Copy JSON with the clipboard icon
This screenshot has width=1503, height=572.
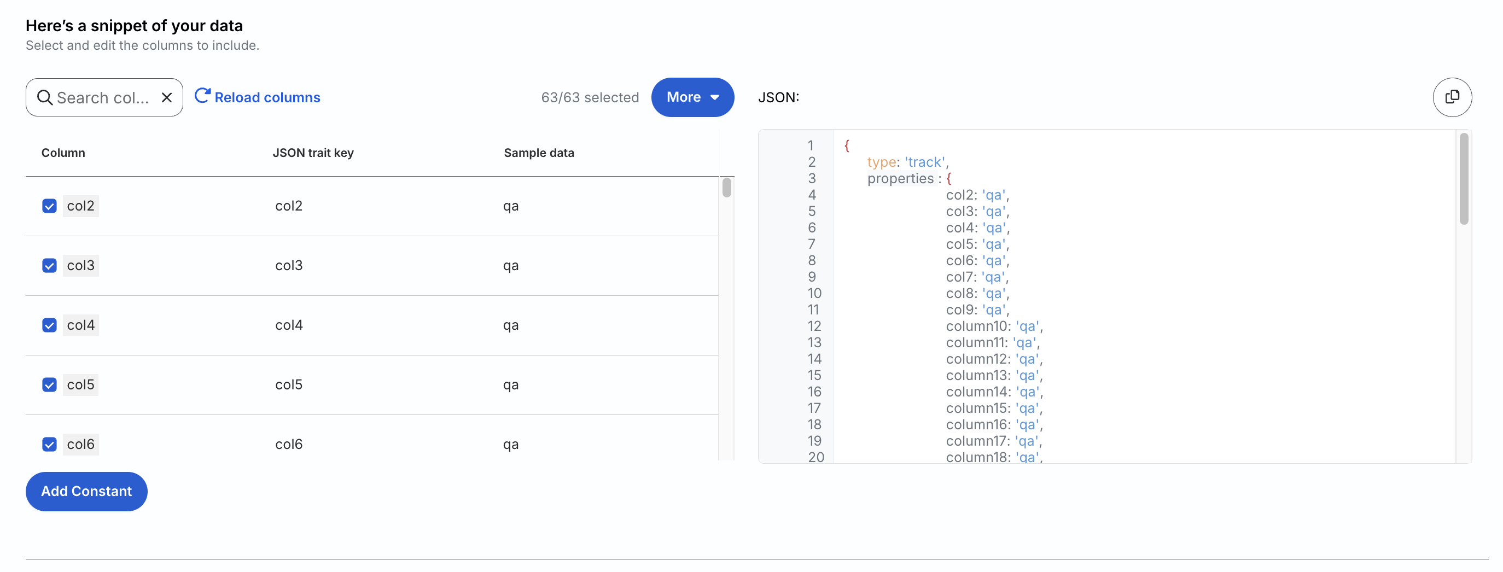tap(1452, 97)
